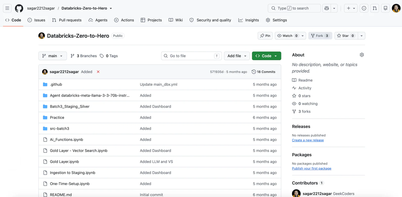Viewport: 402px width, 197px height.
Task: Pin this repository
Action: pos(265,36)
